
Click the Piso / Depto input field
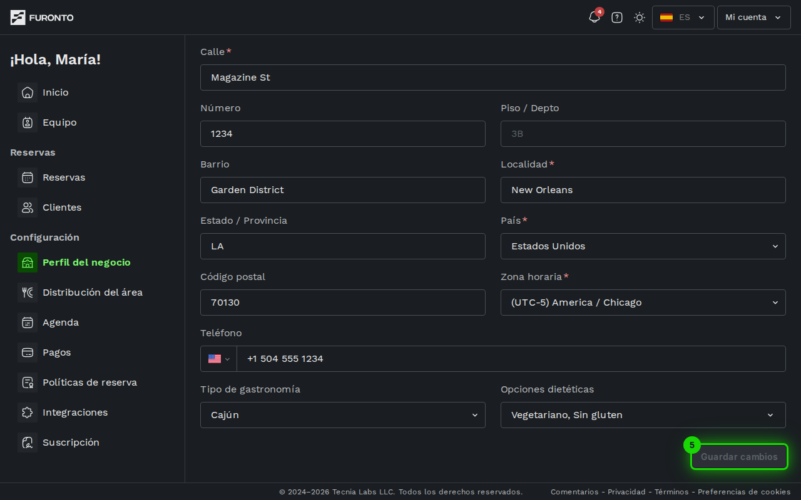643,134
